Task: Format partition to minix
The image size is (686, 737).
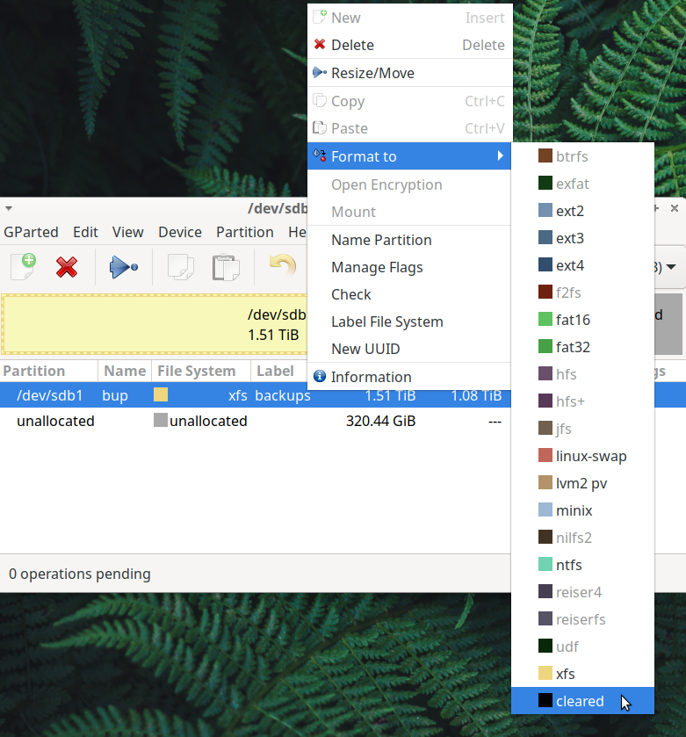Action: click(582, 510)
